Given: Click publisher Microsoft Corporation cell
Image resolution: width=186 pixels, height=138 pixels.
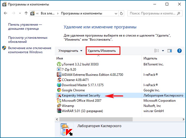Looking at the screenshot, I should 159,100.
